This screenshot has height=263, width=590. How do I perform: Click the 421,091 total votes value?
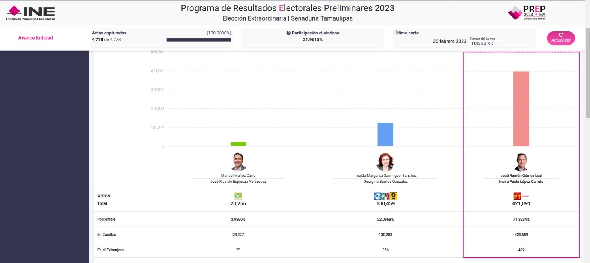521,203
